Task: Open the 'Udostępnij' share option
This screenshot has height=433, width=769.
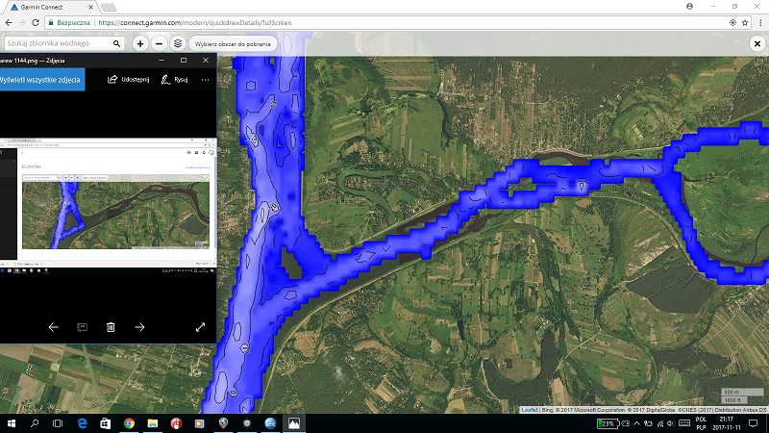Action: tap(128, 80)
